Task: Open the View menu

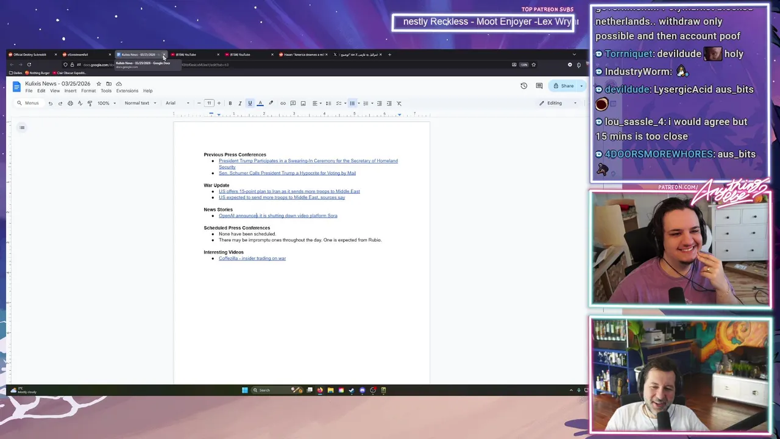Action: [x=55, y=91]
